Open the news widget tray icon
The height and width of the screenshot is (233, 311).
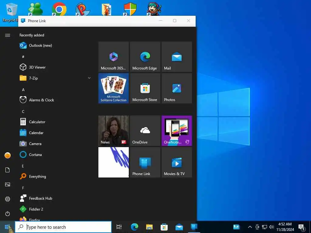point(236,227)
